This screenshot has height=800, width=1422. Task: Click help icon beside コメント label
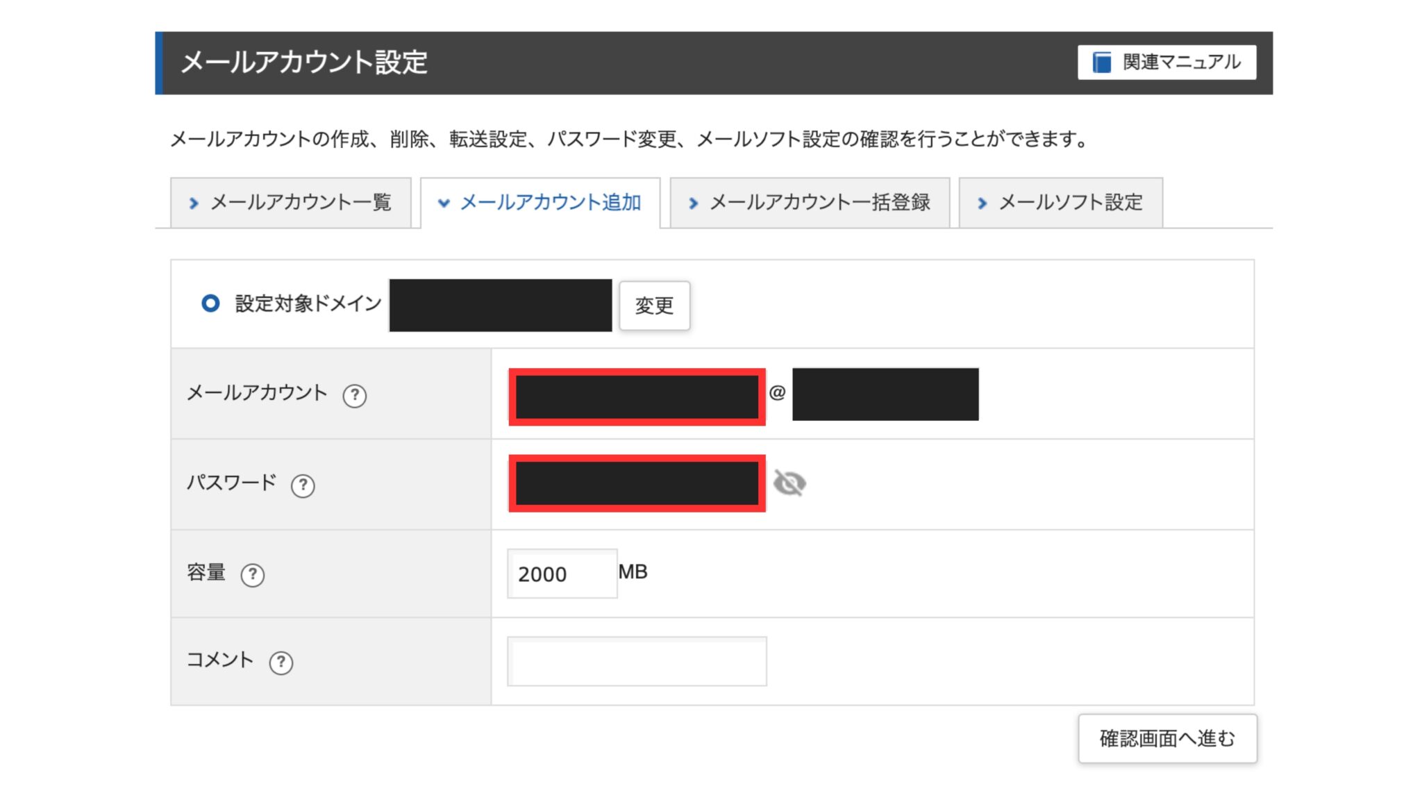281,662
